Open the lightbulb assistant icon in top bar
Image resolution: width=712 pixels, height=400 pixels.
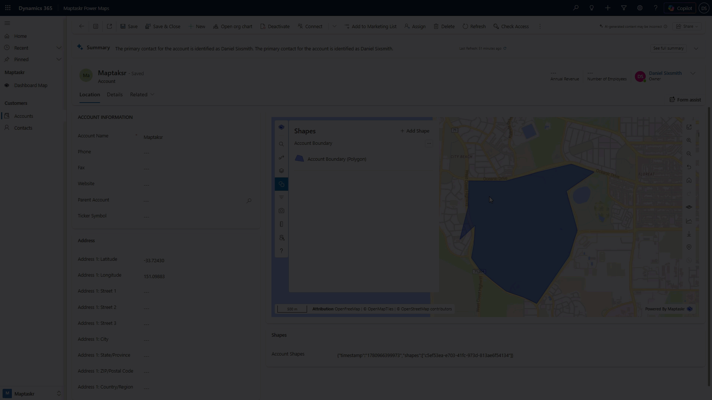[x=592, y=8]
